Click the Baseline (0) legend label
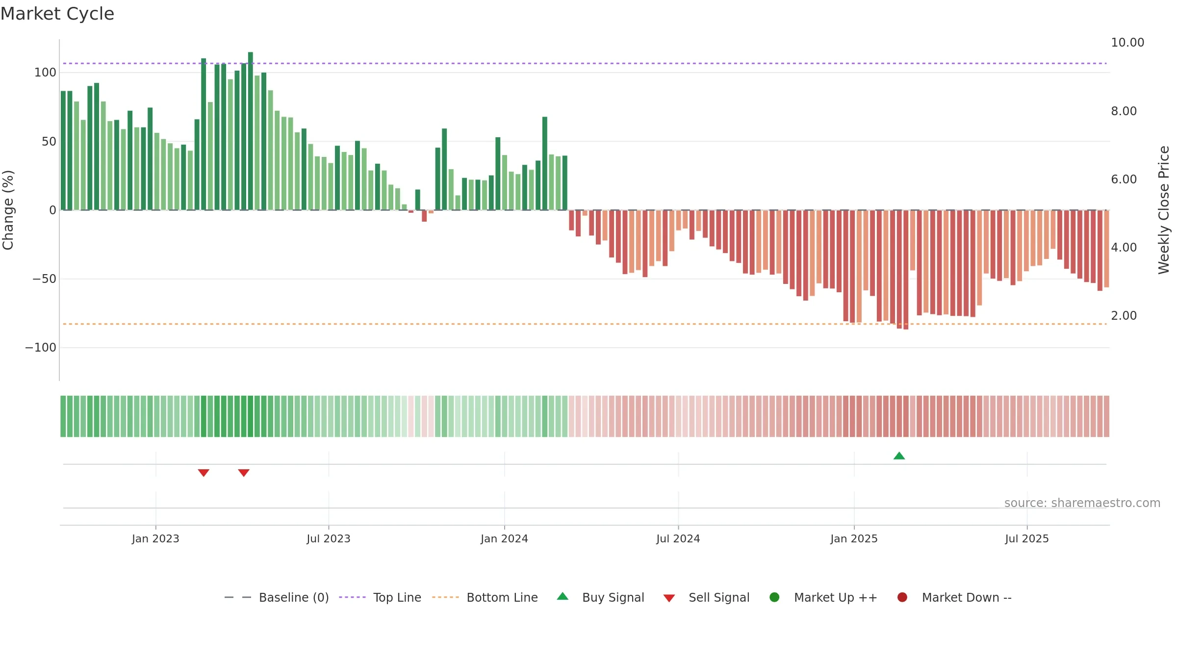 [x=294, y=598]
